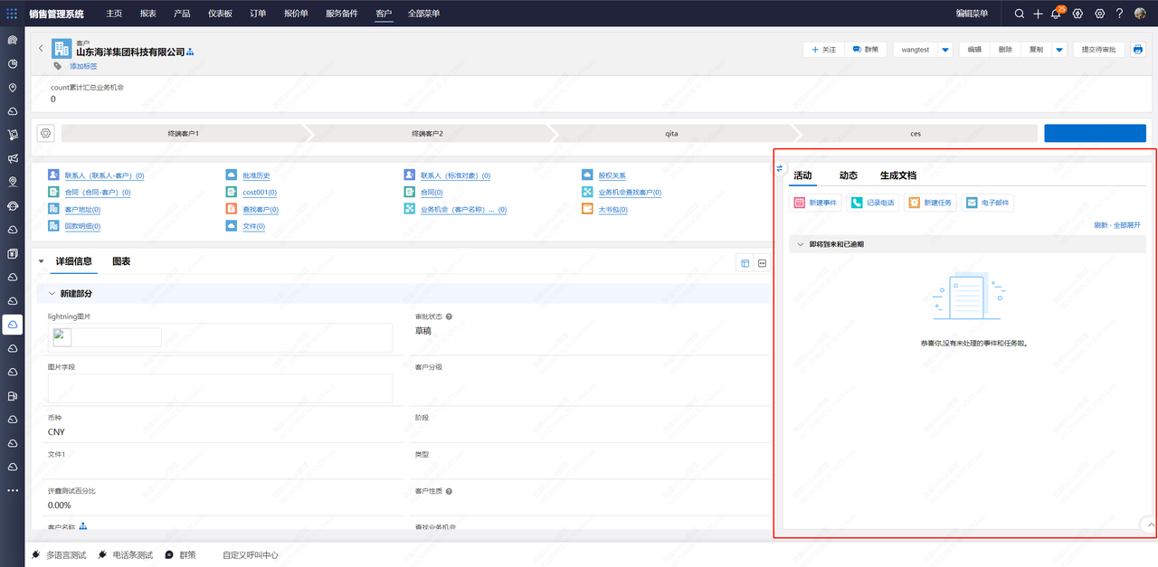Image resolution: width=1158 pixels, height=567 pixels.
Task: Toggle the side panel swap arrows
Action: (x=779, y=168)
